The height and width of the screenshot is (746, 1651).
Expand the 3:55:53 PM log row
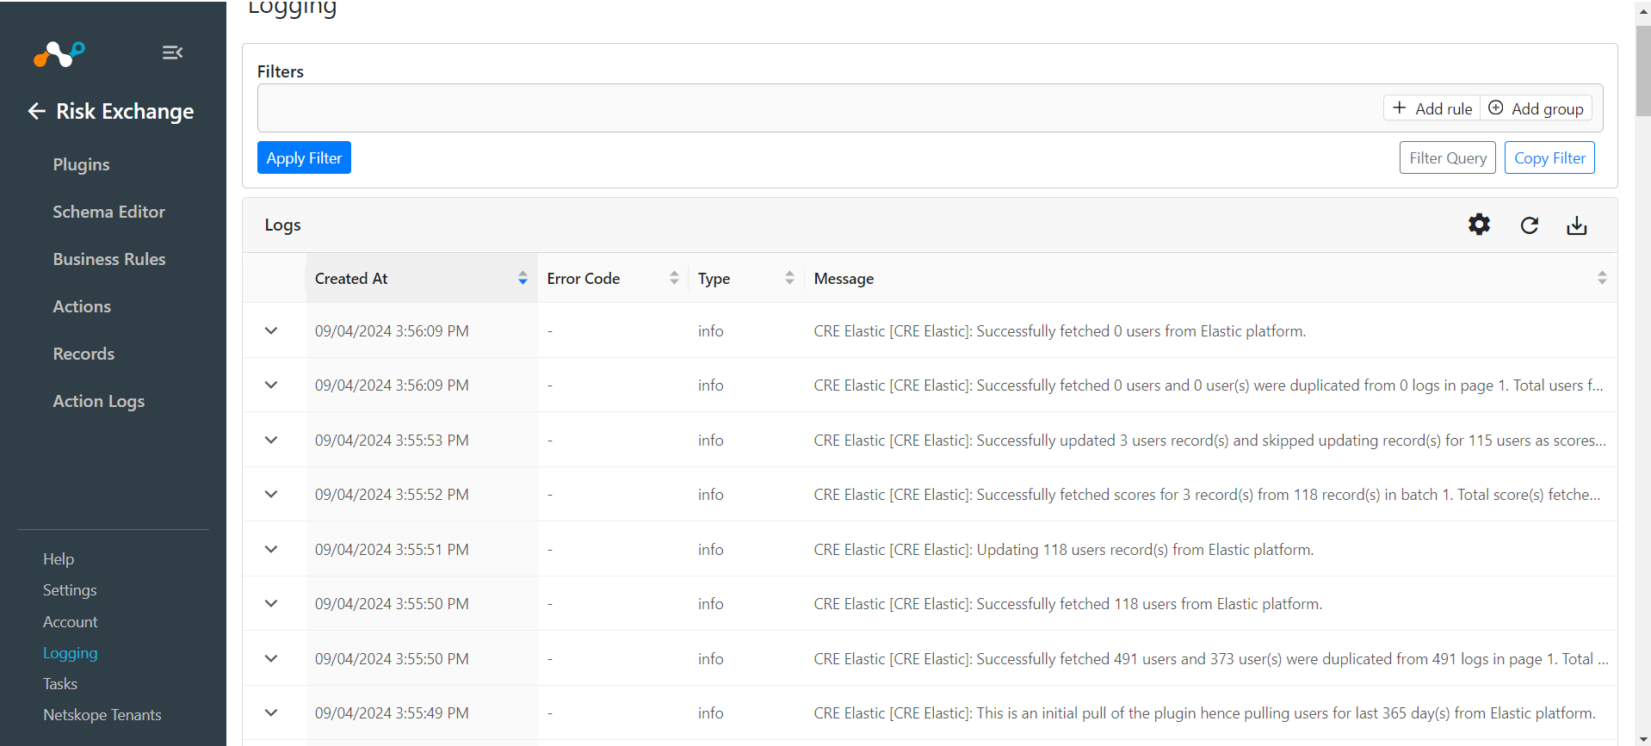tap(271, 440)
